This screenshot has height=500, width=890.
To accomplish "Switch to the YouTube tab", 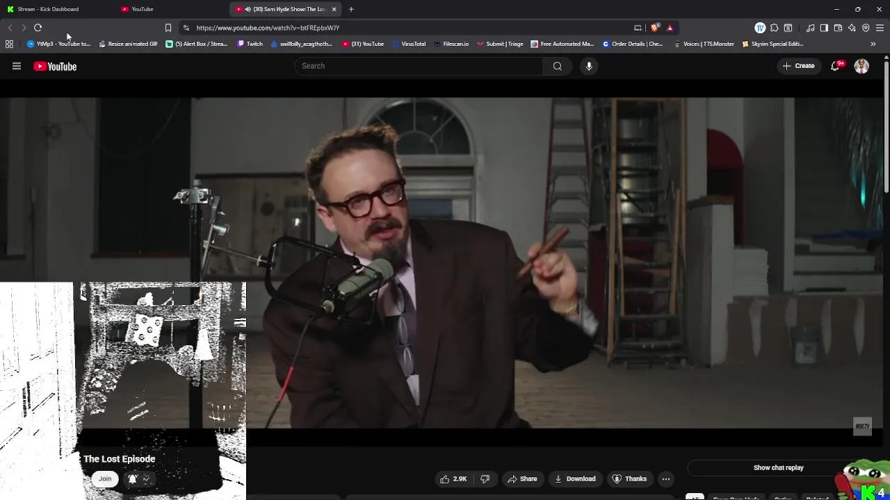I will [x=170, y=9].
